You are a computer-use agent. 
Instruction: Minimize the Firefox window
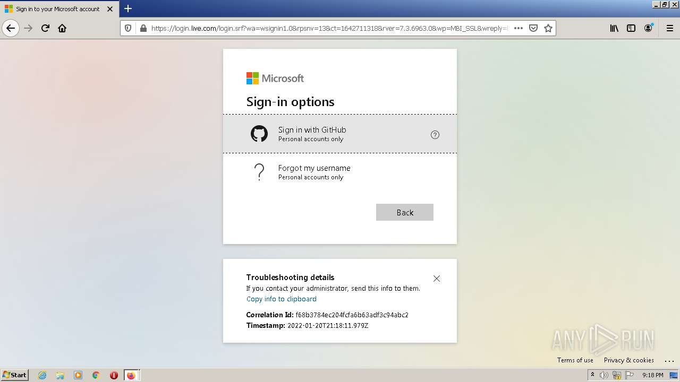pyautogui.click(x=656, y=4)
